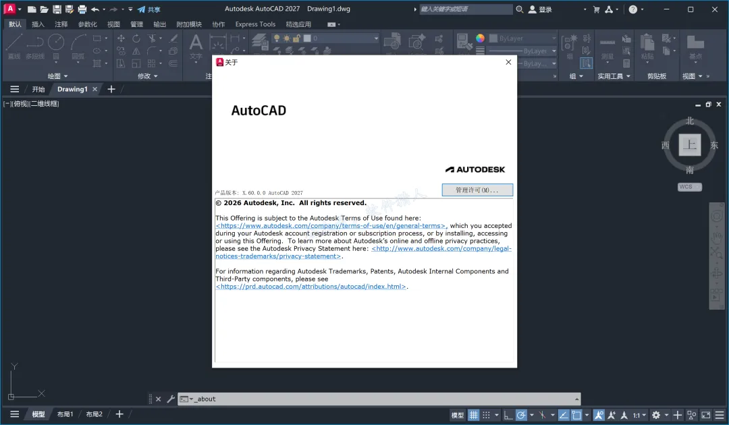Click the keyword search box in title bar
This screenshot has height=425, width=729.
[x=465, y=9]
